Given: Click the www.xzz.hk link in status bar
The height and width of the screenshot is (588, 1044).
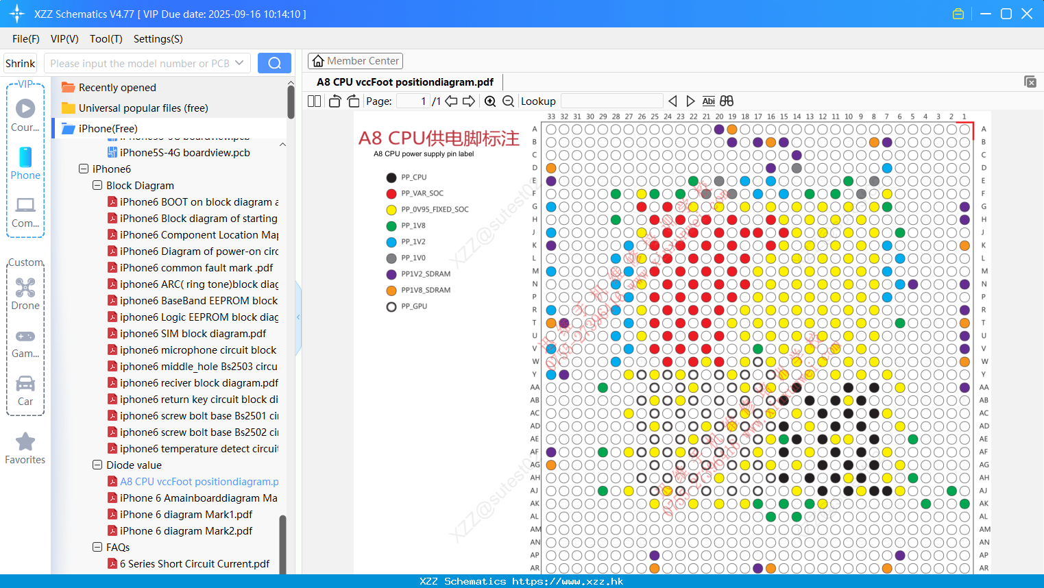Looking at the screenshot, I should tap(568, 581).
